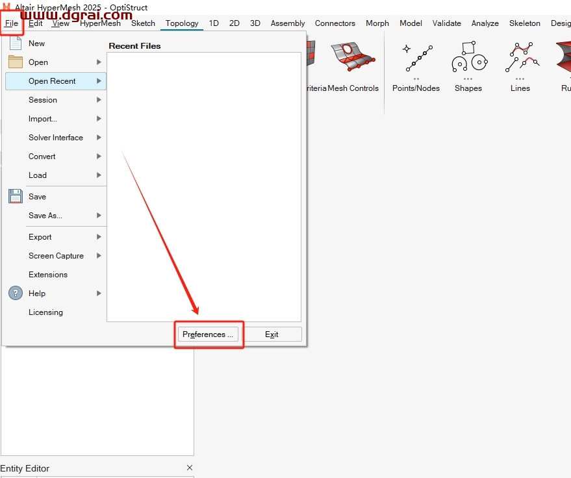Select the Screen Capture menu entry

(56, 256)
